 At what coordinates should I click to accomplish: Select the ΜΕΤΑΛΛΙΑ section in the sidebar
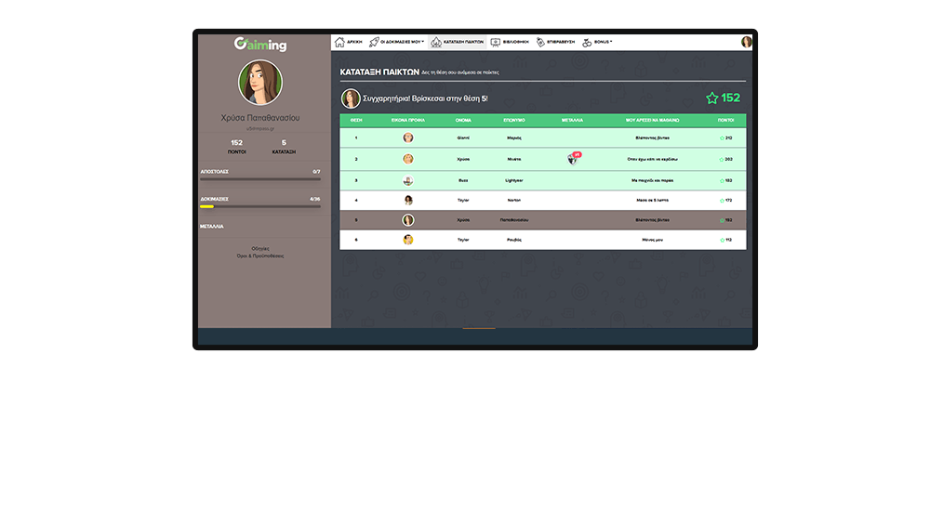click(x=212, y=227)
